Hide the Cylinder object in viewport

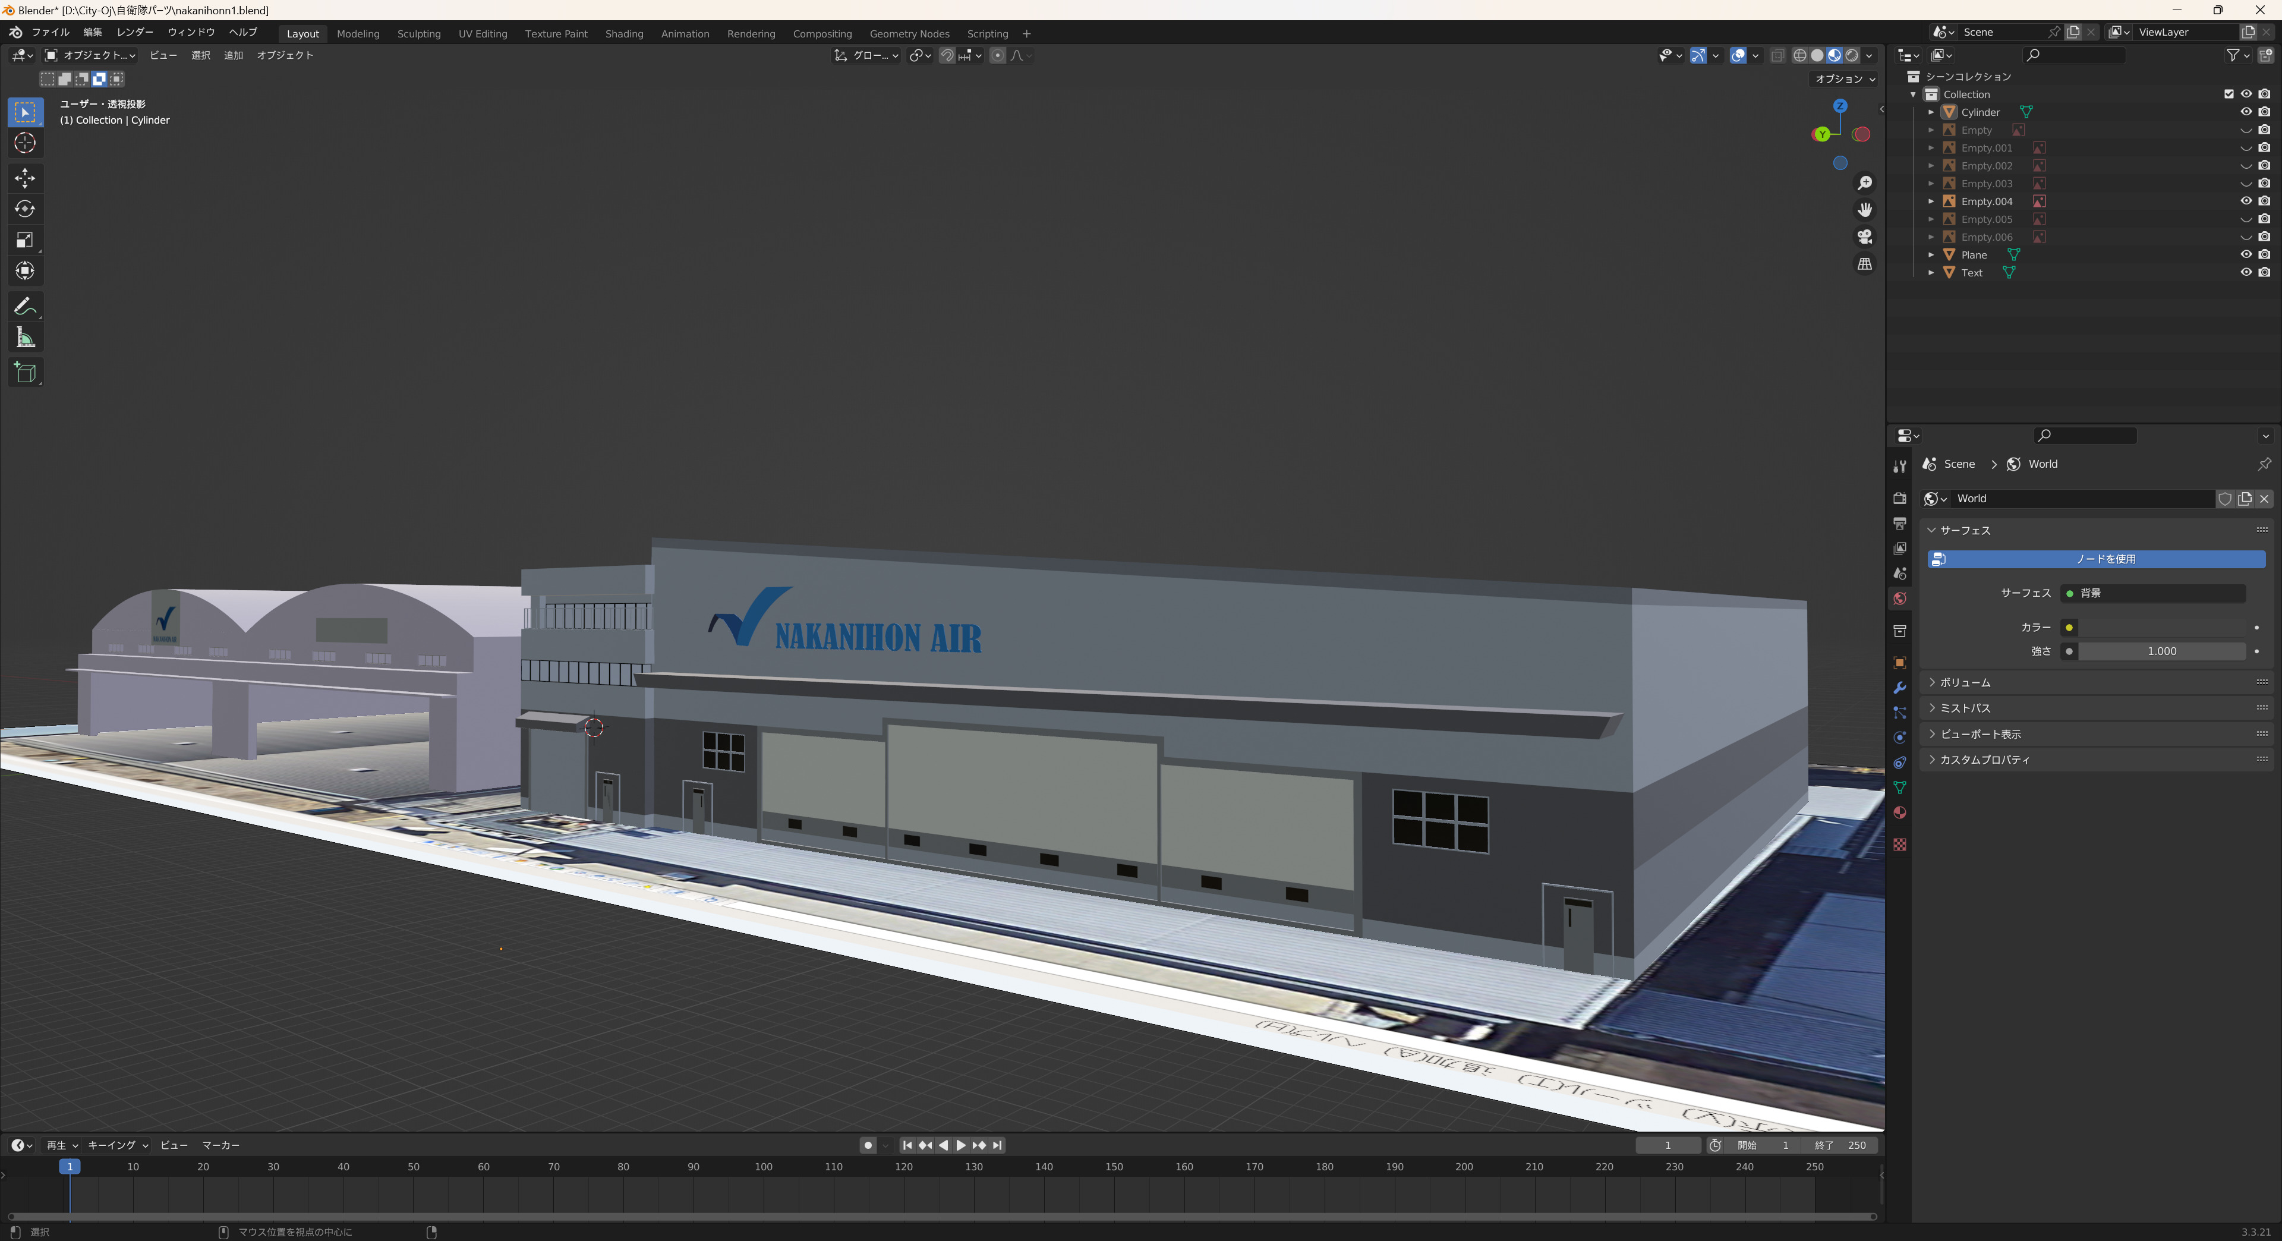pyautogui.click(x=2246, y=112)
